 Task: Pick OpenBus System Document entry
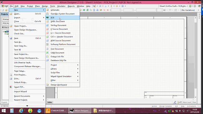coord(62,14)
